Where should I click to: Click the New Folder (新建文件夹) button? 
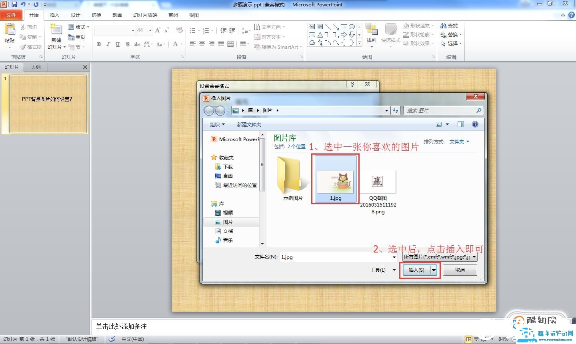pyautogui.click(x=249, y=125)
